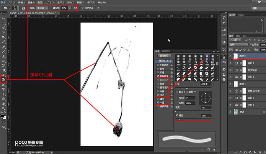Switch to the 导航器 tab

240,15
